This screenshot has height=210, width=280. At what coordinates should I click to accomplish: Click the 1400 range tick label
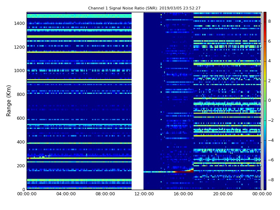pyautogui.click(x=19, y=23)
